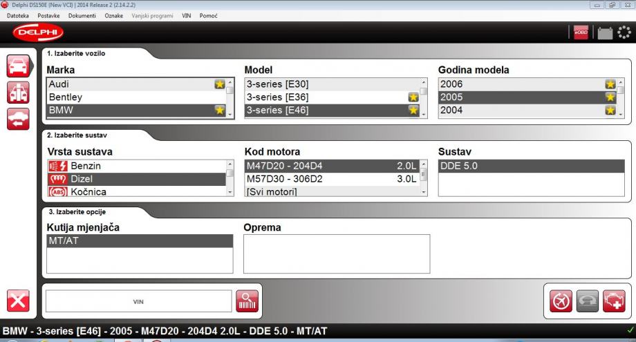Screen dimensions: 636x342
Task: Toggle favorite star for 3-series [E46]
Action: pyautogui.click(x=413, y=111)
